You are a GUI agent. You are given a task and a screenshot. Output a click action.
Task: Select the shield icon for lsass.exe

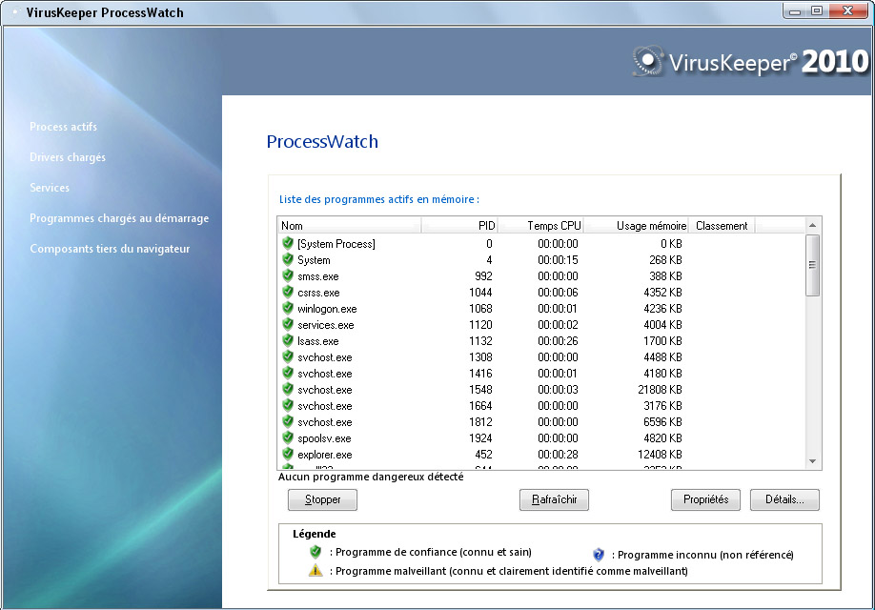[x=288, y=340]
